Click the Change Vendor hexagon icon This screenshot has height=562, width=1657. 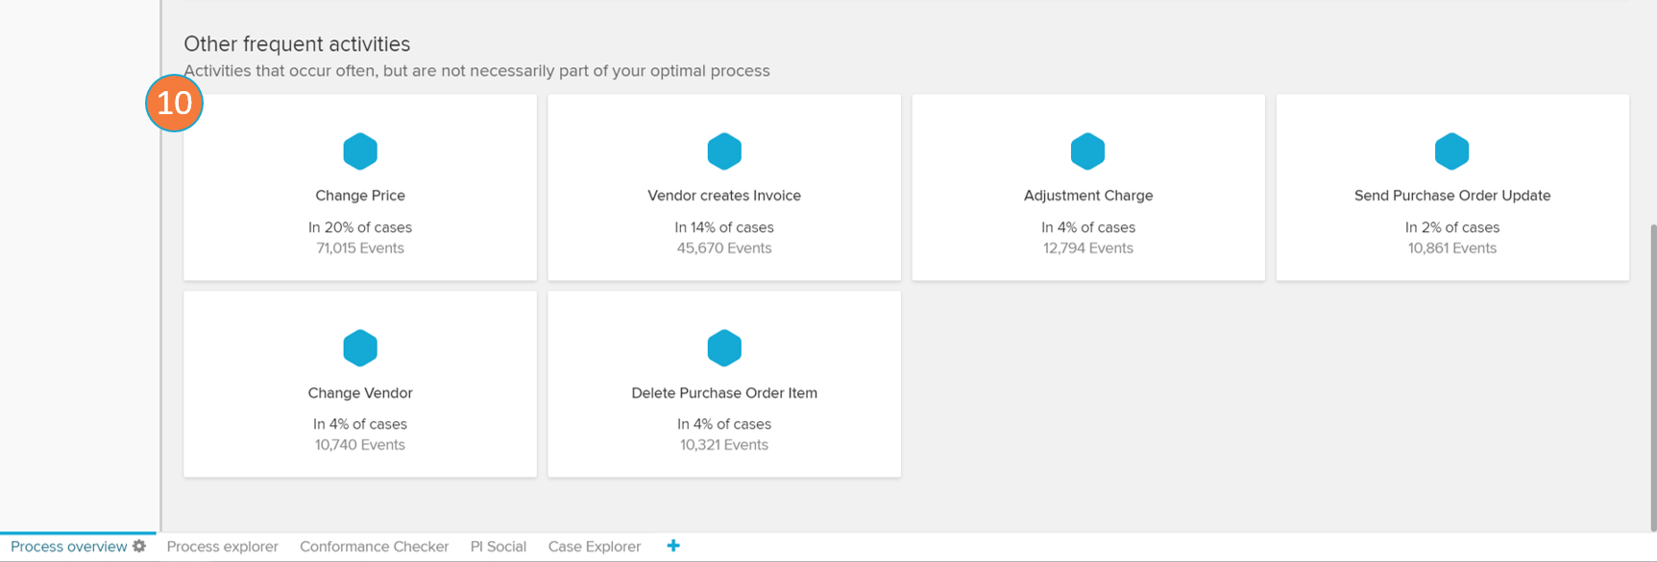(x=360, y=348)
